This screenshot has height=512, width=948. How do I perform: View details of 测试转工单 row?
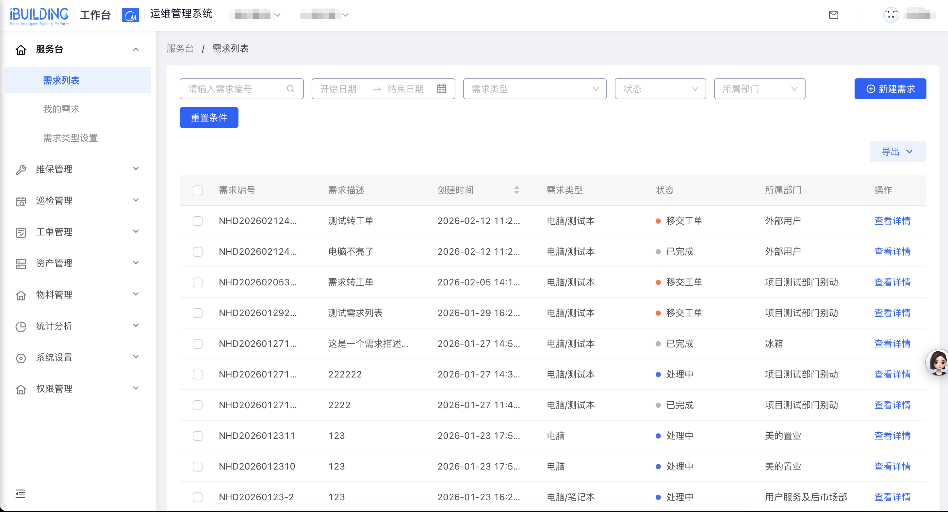click(892, 221)
